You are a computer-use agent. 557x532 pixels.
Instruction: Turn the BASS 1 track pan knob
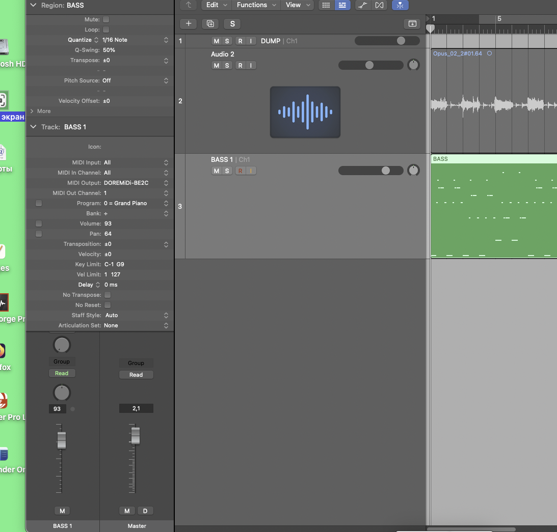(x=413, y=171)
